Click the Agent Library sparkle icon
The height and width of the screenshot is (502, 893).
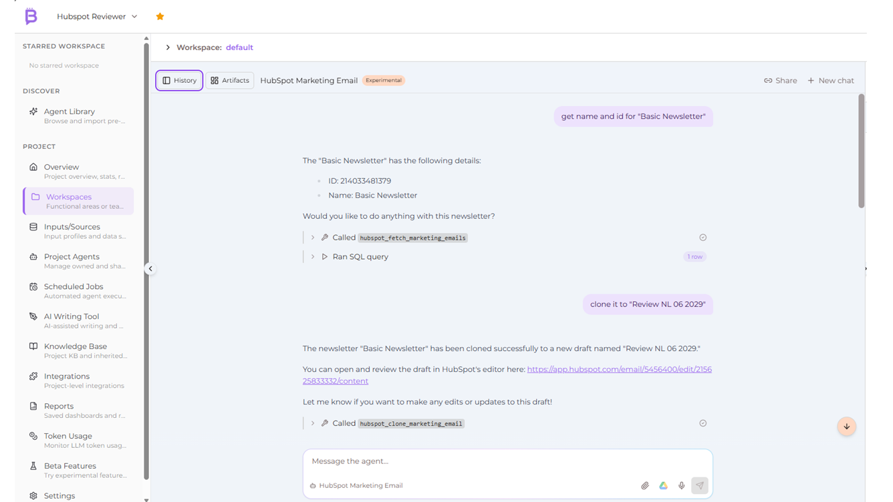click(33, 111)
